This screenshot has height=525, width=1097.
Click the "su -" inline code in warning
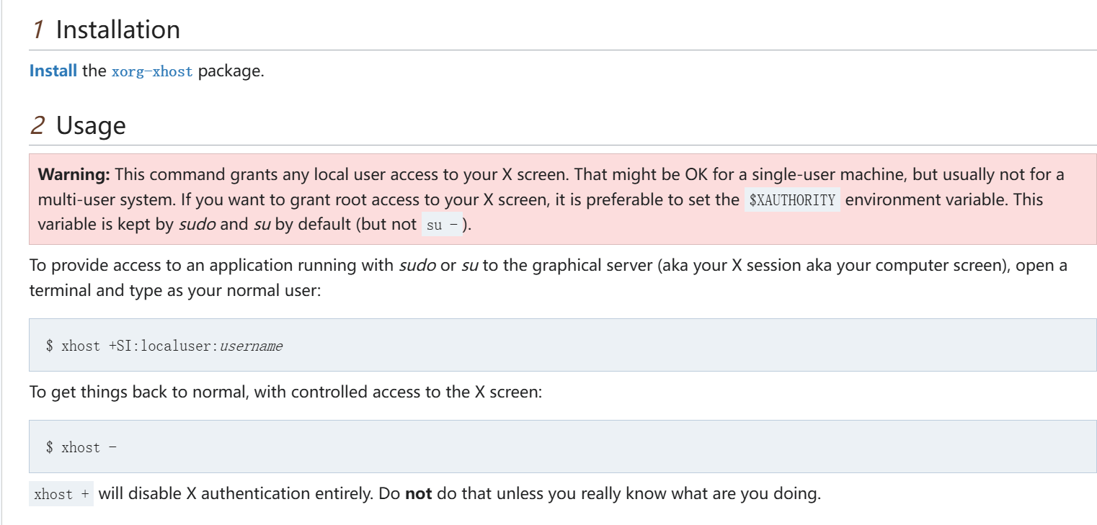click(x=442, y=225)
